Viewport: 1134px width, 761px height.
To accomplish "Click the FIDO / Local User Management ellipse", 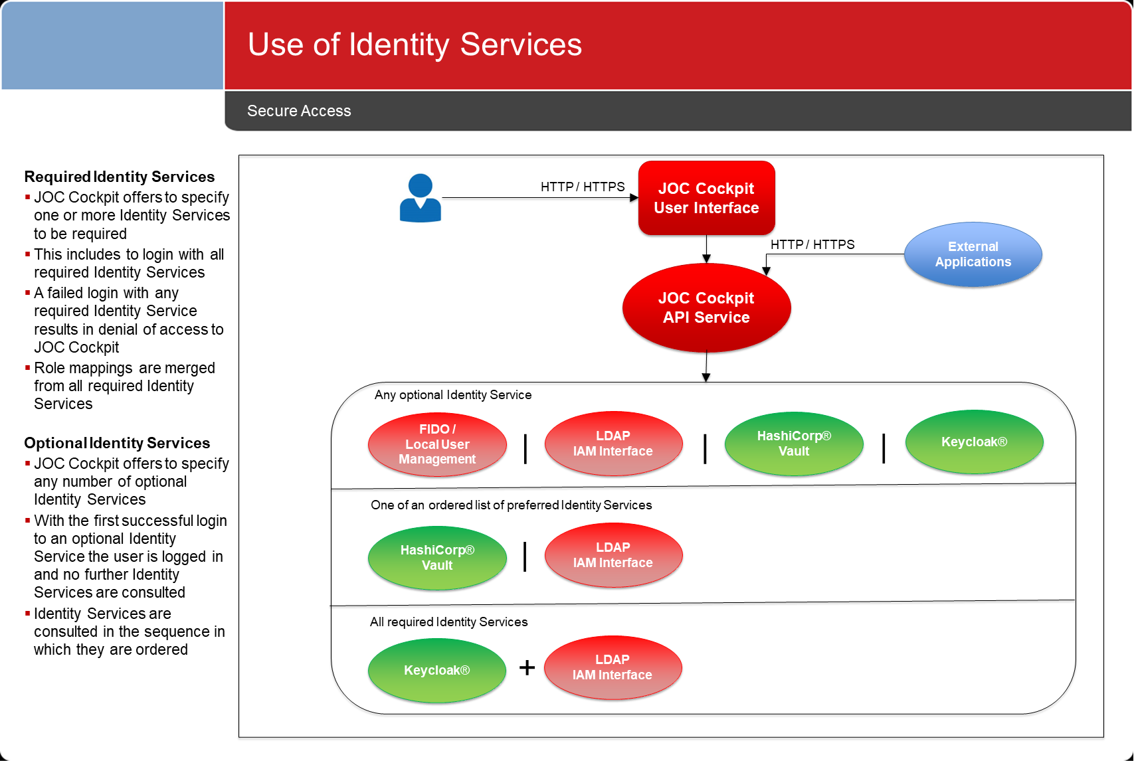I will coord(437,444).
